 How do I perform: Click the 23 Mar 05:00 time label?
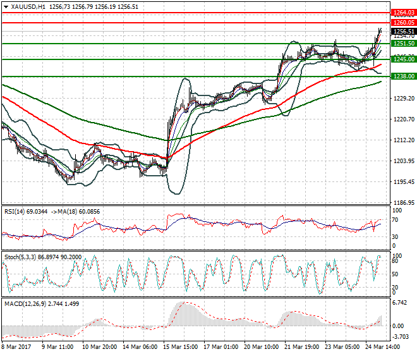[x=342, y=347]
